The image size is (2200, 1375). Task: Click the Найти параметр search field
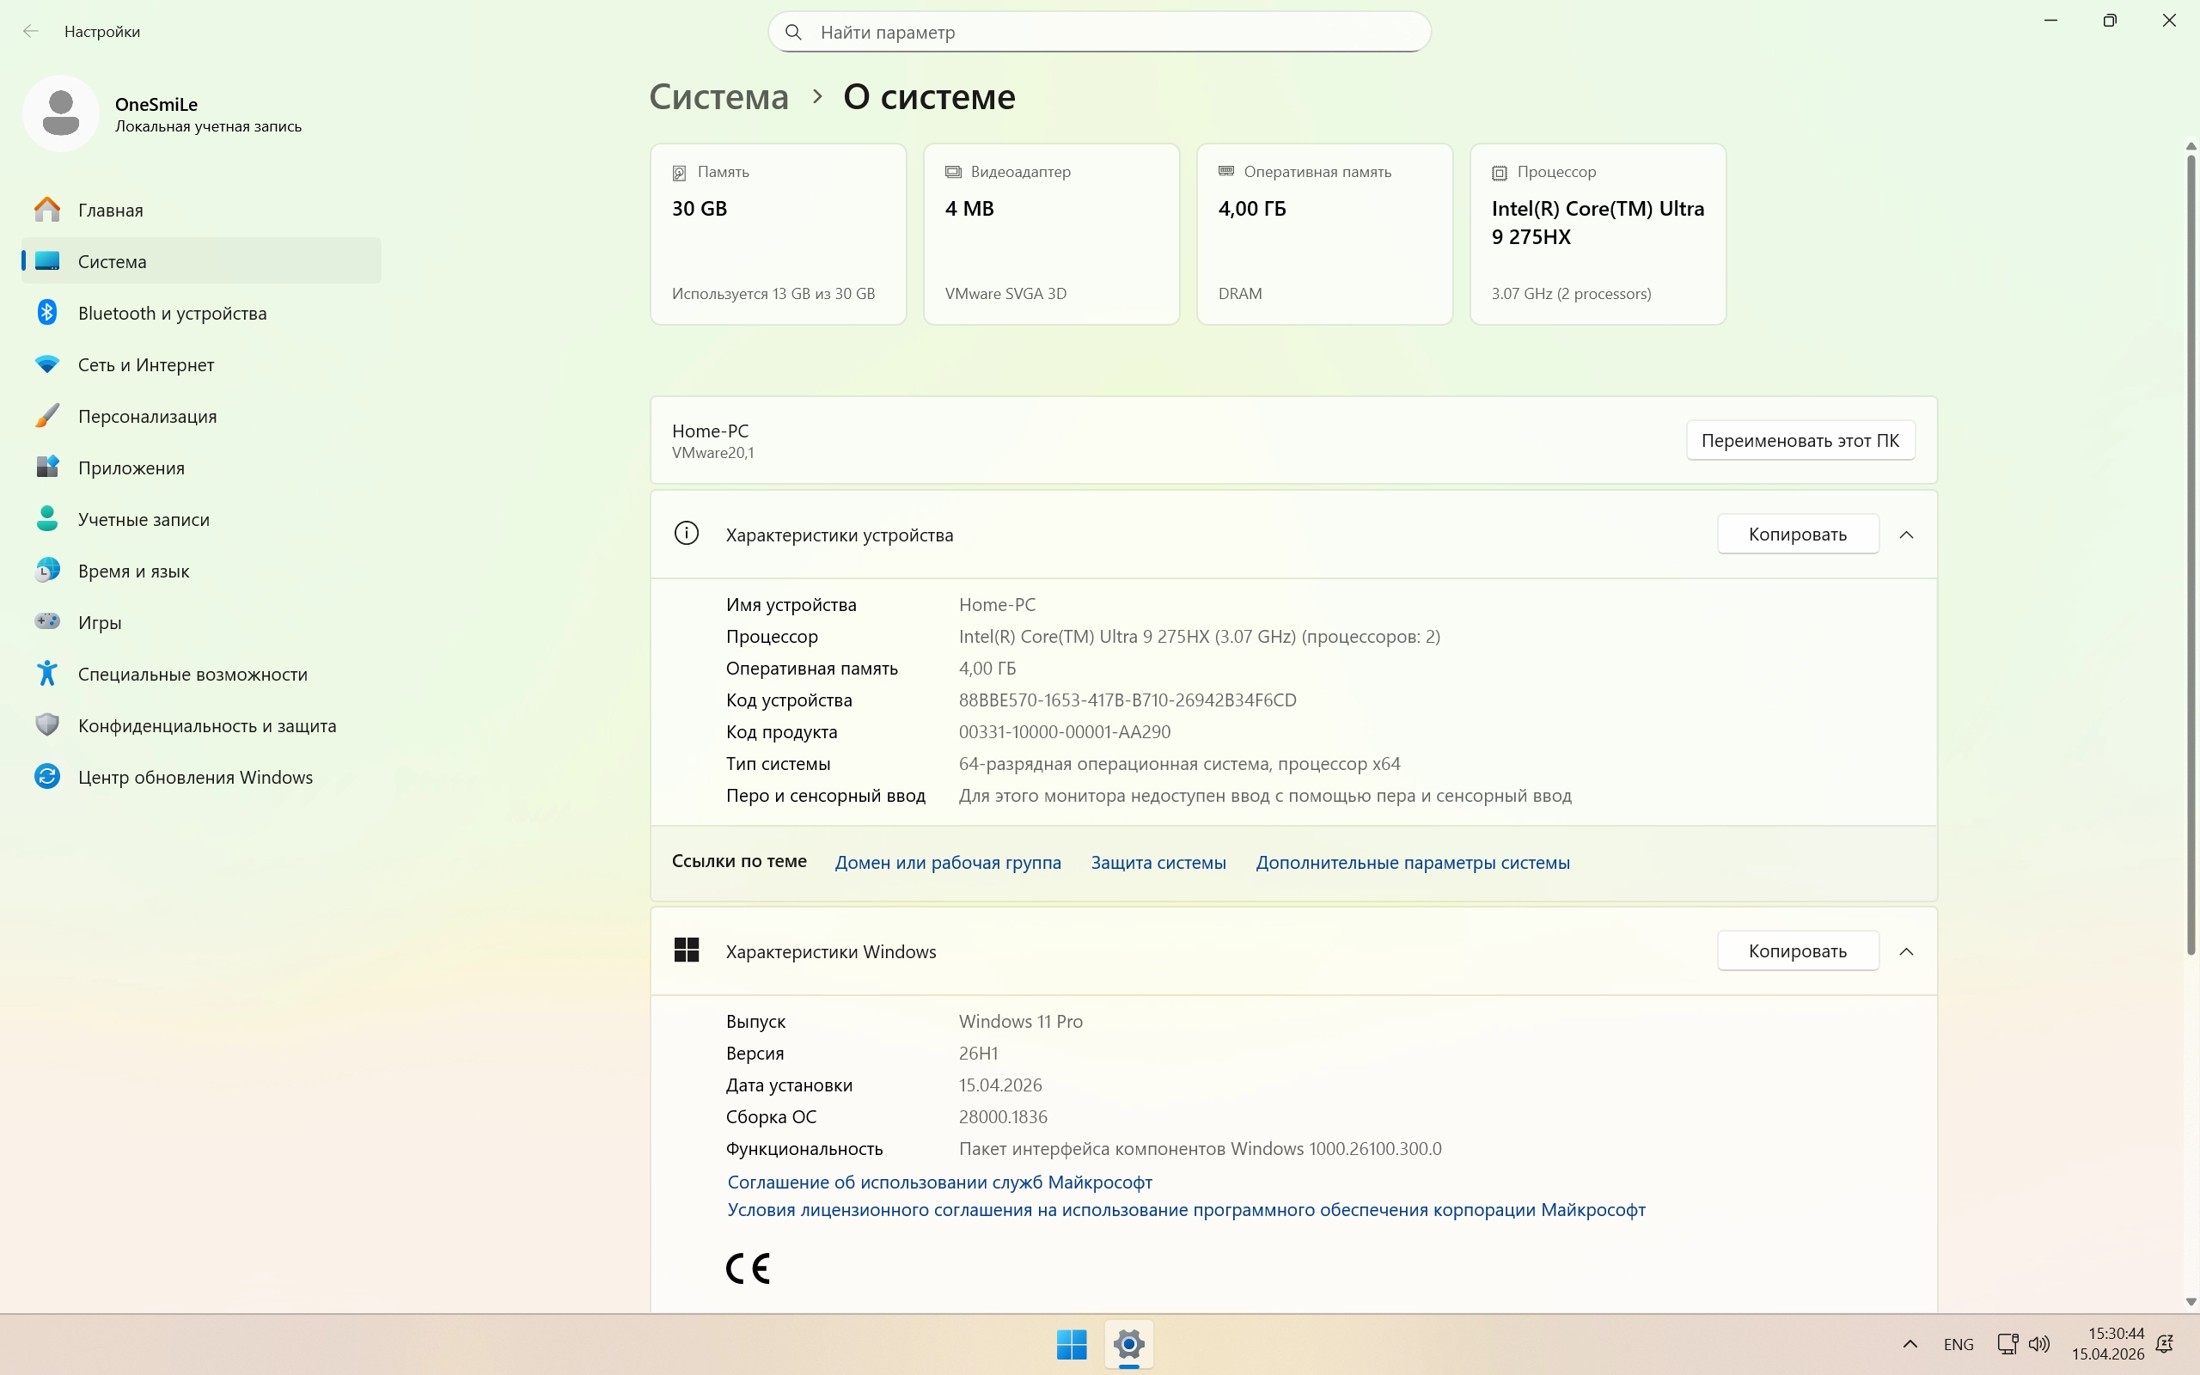coord(1100,33)
